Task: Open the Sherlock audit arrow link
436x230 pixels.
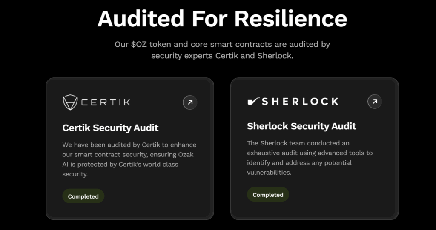Action: [375, 102]
